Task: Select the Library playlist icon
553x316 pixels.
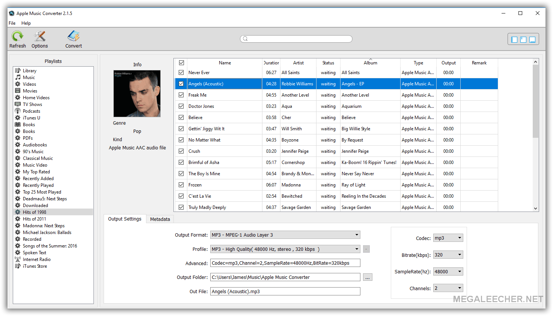Action: pos(18,71)
